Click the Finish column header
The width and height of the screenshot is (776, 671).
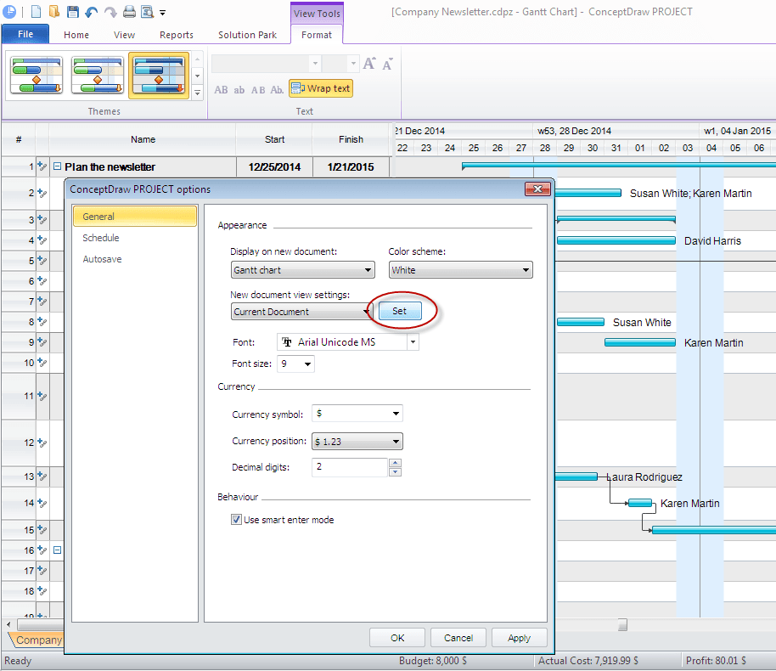[x=351, y=139]
